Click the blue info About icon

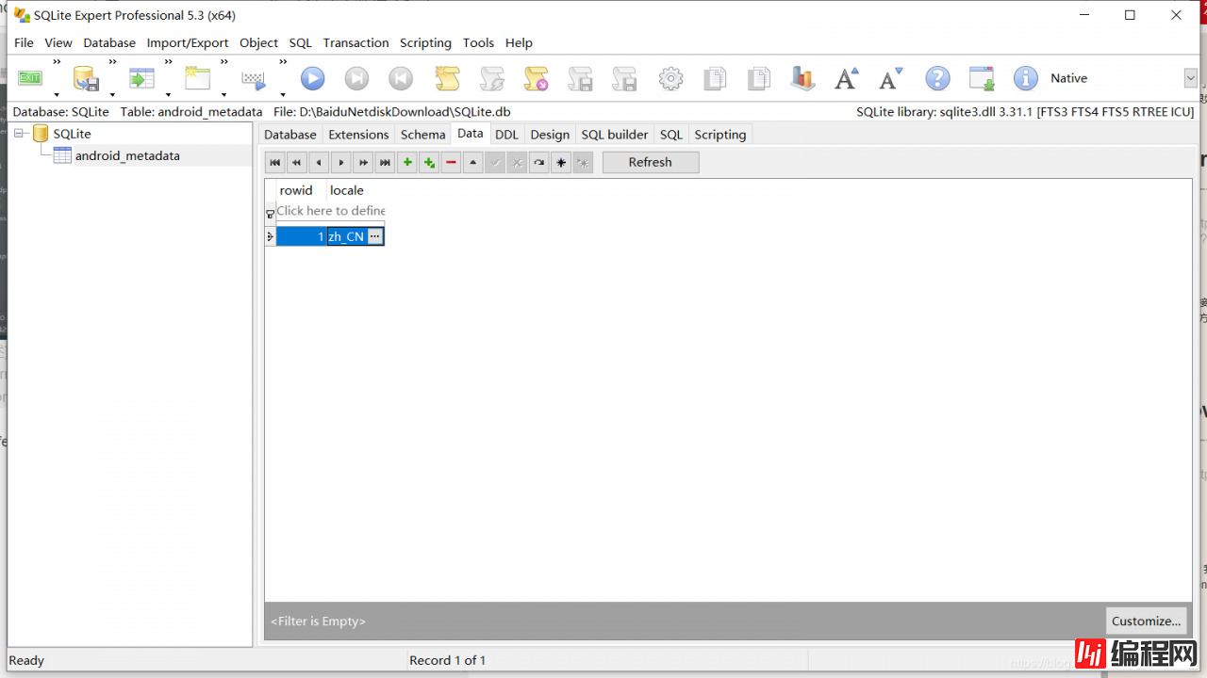(1026, 78)
